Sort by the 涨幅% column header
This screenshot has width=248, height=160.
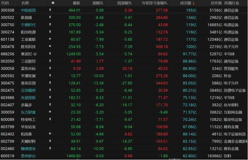point(97,3)
